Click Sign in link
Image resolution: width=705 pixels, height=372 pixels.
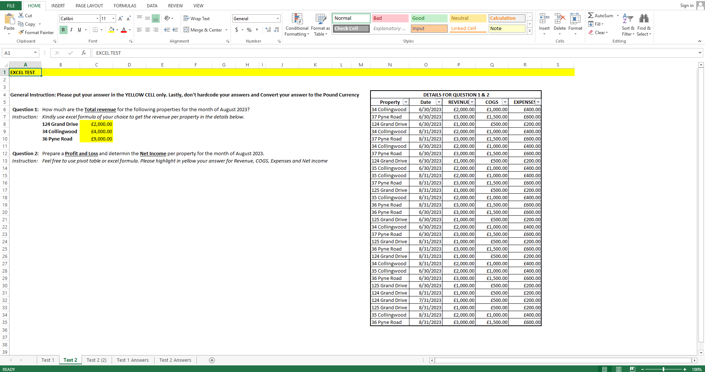pos(686,6)
